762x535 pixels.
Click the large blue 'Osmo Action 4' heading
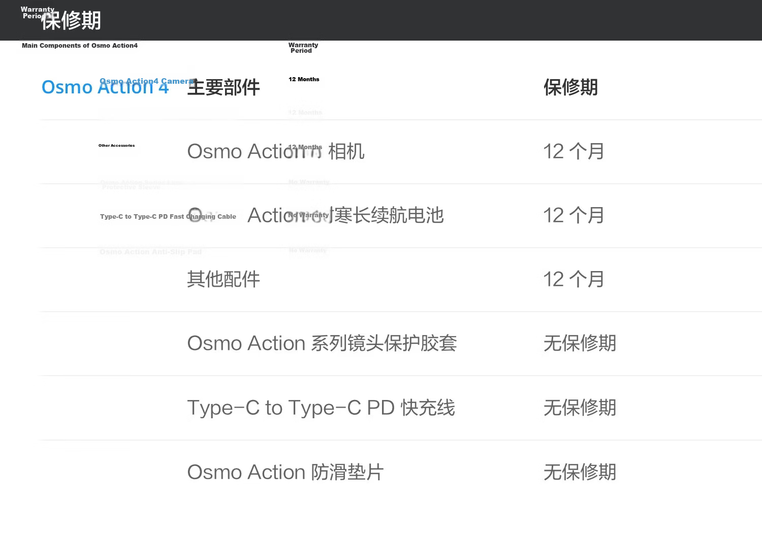click(105, 87)
